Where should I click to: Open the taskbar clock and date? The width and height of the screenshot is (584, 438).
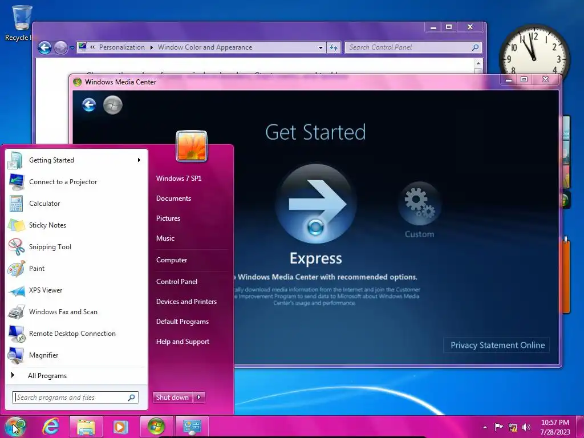pyautogui.click(x=555, y=427)
